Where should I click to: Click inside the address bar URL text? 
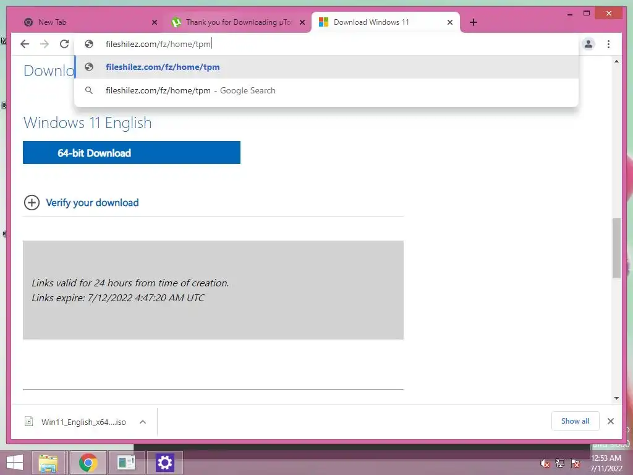coord(158,44)
